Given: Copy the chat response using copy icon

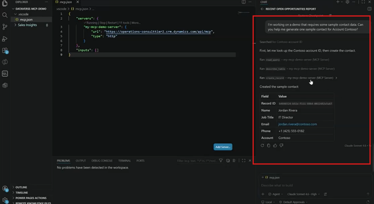Looking at the screenshot, I should point(269,146).
